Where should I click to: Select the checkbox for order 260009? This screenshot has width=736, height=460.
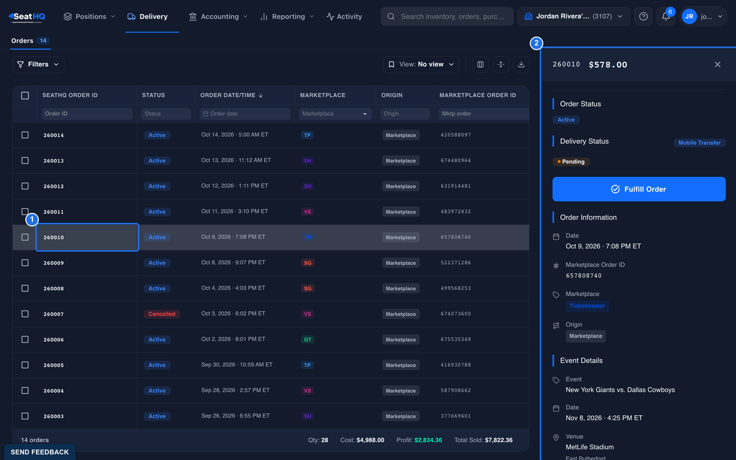pyautogui.click(x=25, y=263)
